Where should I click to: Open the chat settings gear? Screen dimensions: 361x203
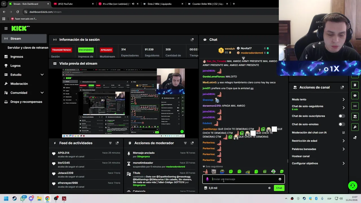[x=269, y=188]
